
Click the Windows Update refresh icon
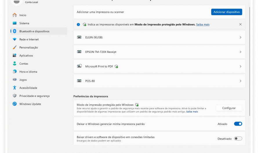click(x=14, y=104)
